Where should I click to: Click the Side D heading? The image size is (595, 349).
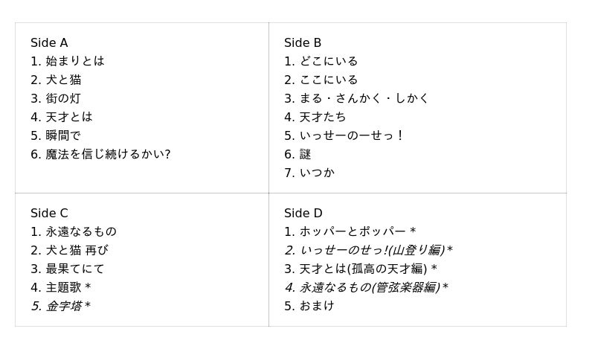pyautogui.click(x=303, y=214)
